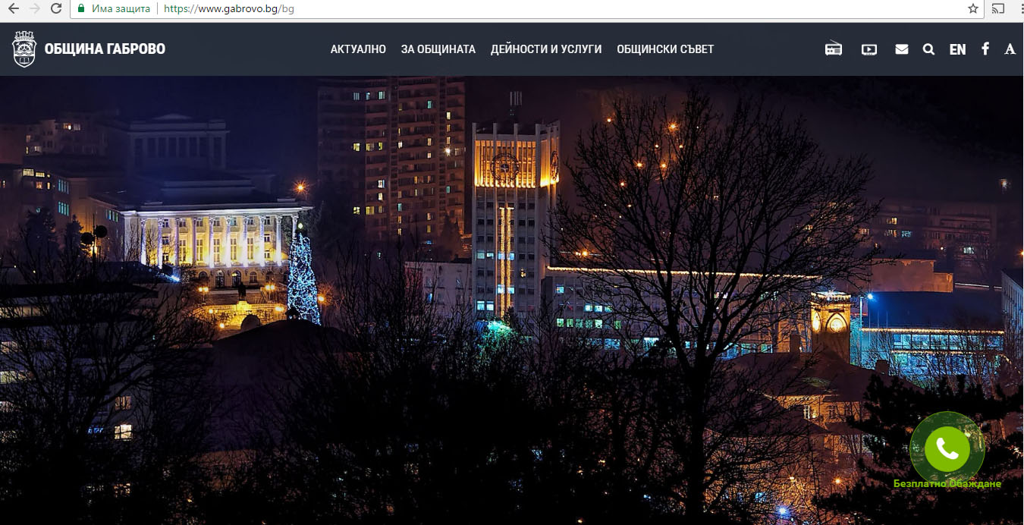Click the address bar URL field
The height and width of the screenshot is (525, 1024).
[x=531, y=8]
